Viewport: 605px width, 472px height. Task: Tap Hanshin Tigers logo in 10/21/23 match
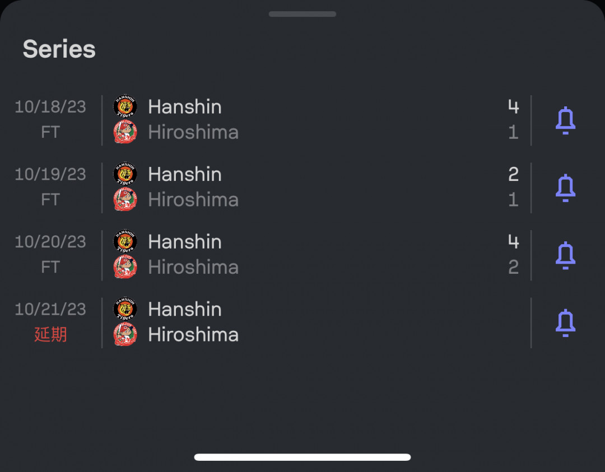[x=125, y=309]
